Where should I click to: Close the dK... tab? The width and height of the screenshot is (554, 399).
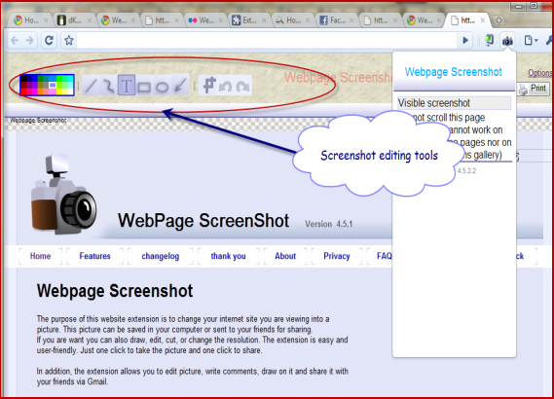(x=90, y=20)
